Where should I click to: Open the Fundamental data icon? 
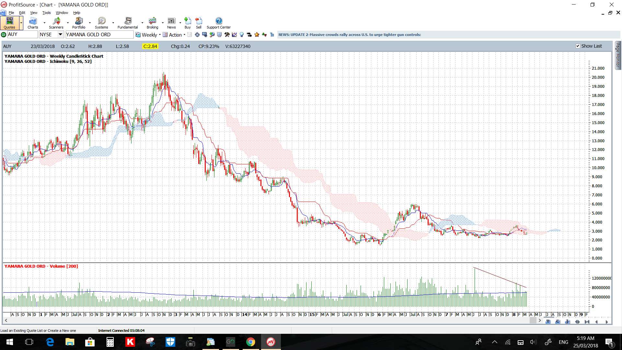(x=128, y=23)
